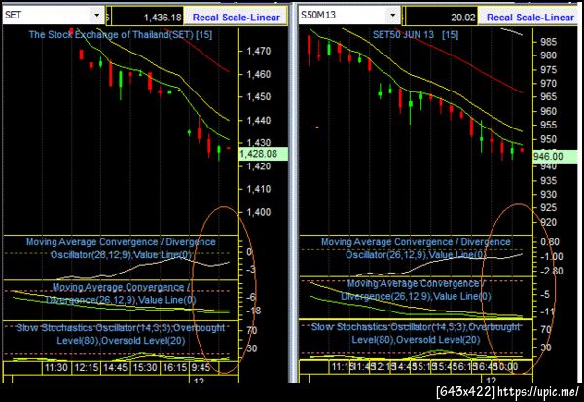Image resolution: width=584 pixels, height=402 pixels.
Task: Click the 920 price axis label
Action: pyautogui.click(x=549, y=222)
